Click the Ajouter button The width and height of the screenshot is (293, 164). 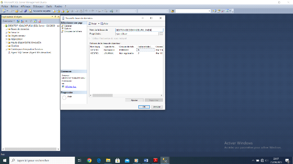click(x=134, y=100)
